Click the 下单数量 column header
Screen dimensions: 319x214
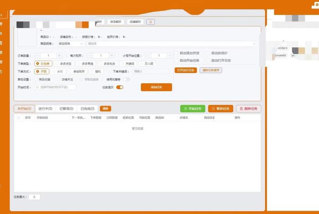pos(96,117)
